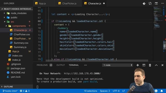Change end of line sequence LF
166x93 pixels.
pyautogui.click(x=123, y=91)
